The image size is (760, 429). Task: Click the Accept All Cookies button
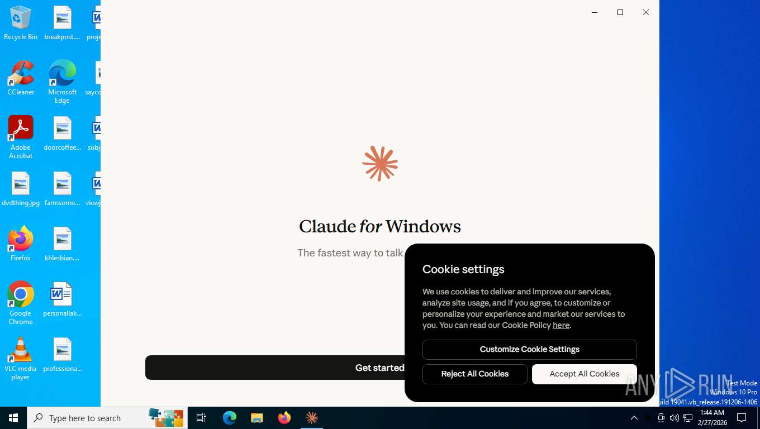coord(584,374)
